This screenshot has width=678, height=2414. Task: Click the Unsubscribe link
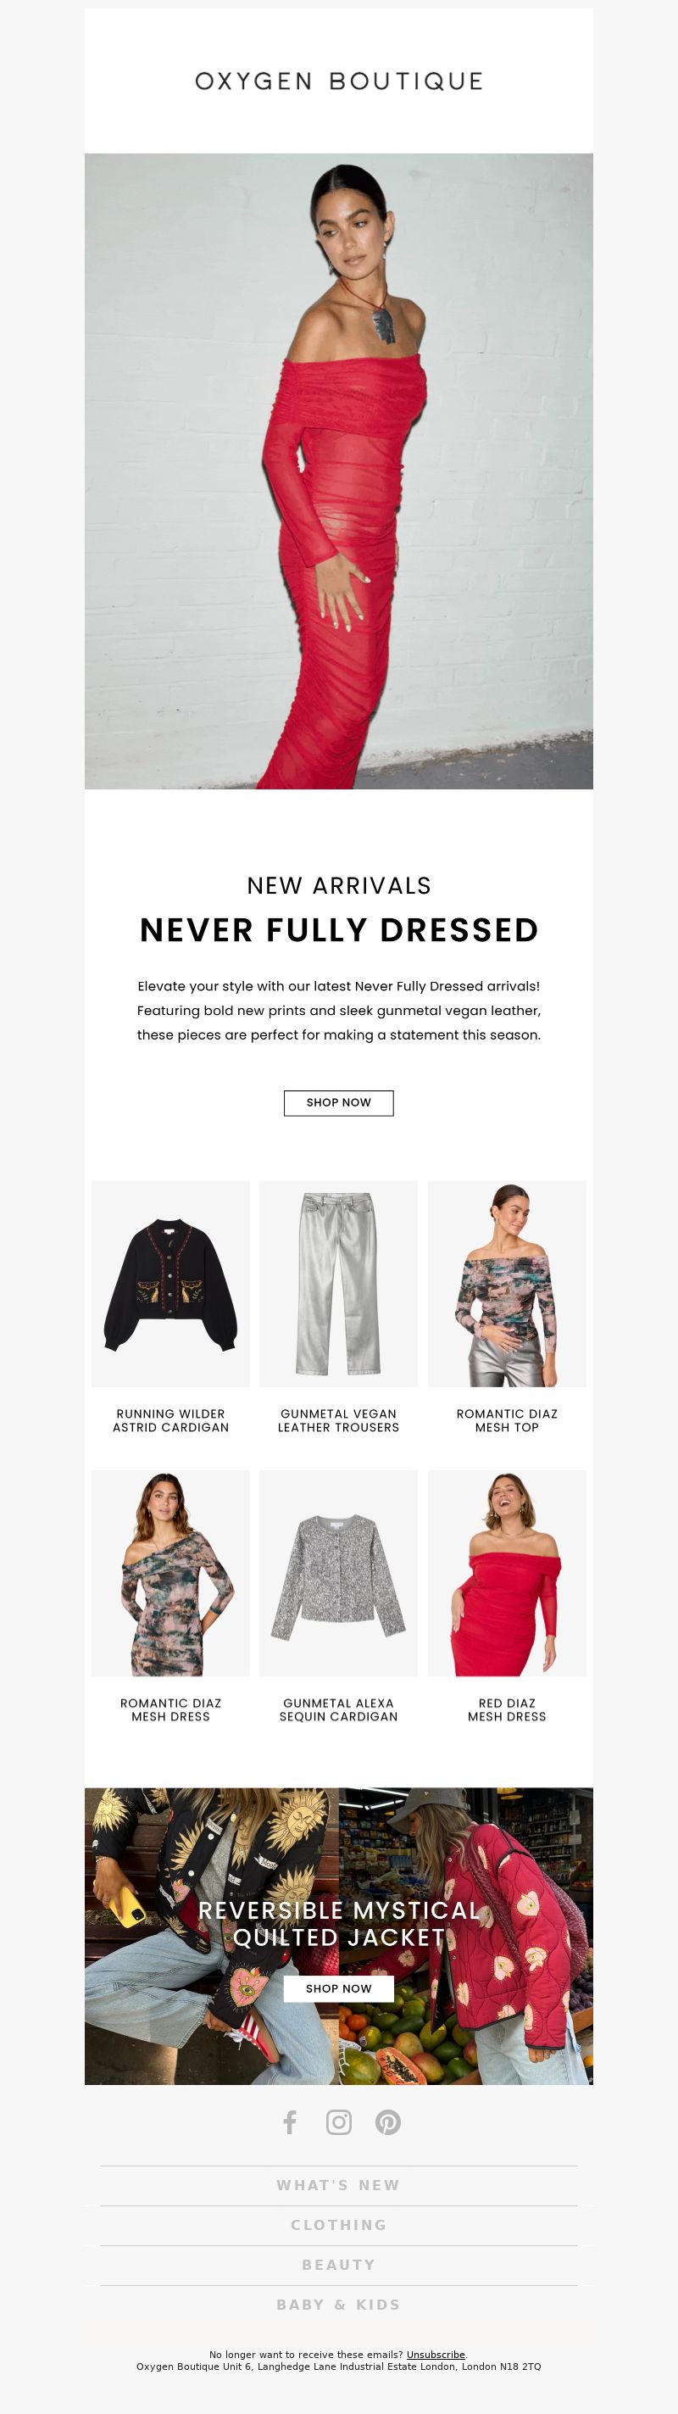436,2354
